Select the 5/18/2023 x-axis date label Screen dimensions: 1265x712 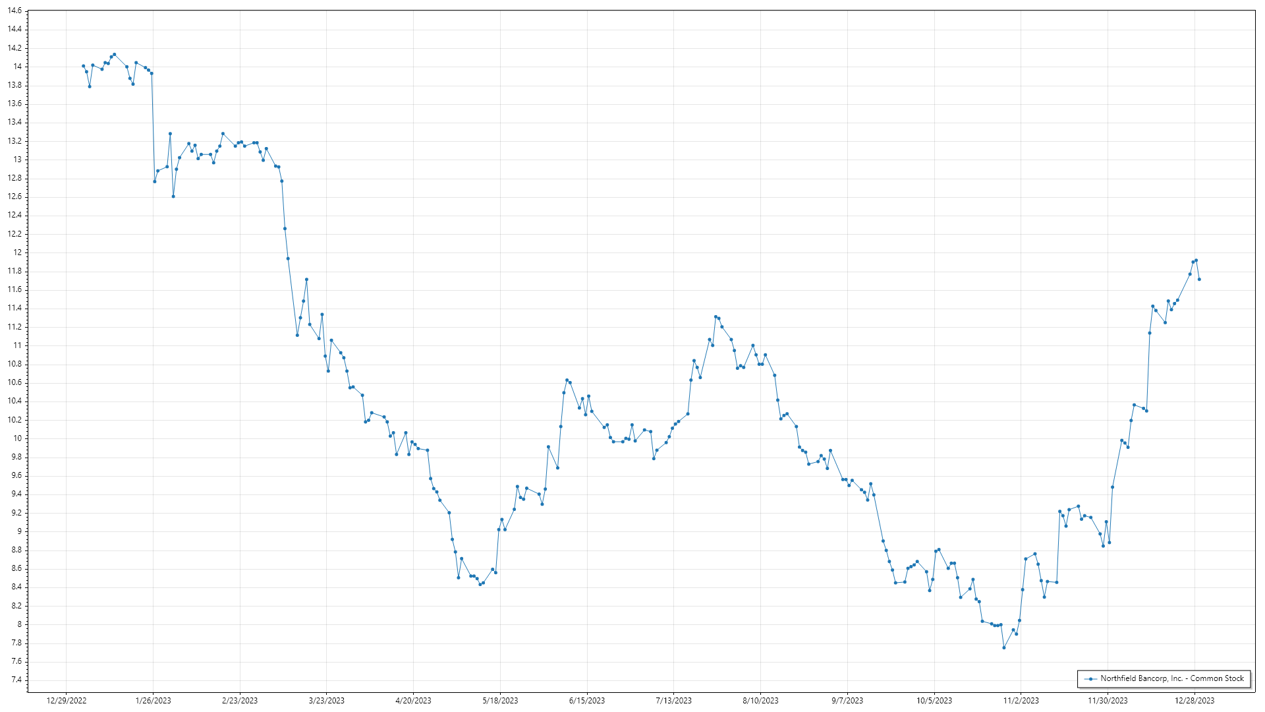point(500,701)
